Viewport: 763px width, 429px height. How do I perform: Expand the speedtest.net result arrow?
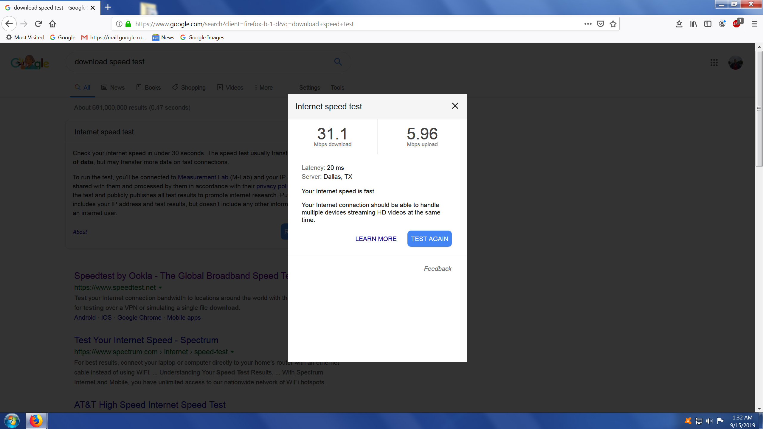click(x=161, y=288)
